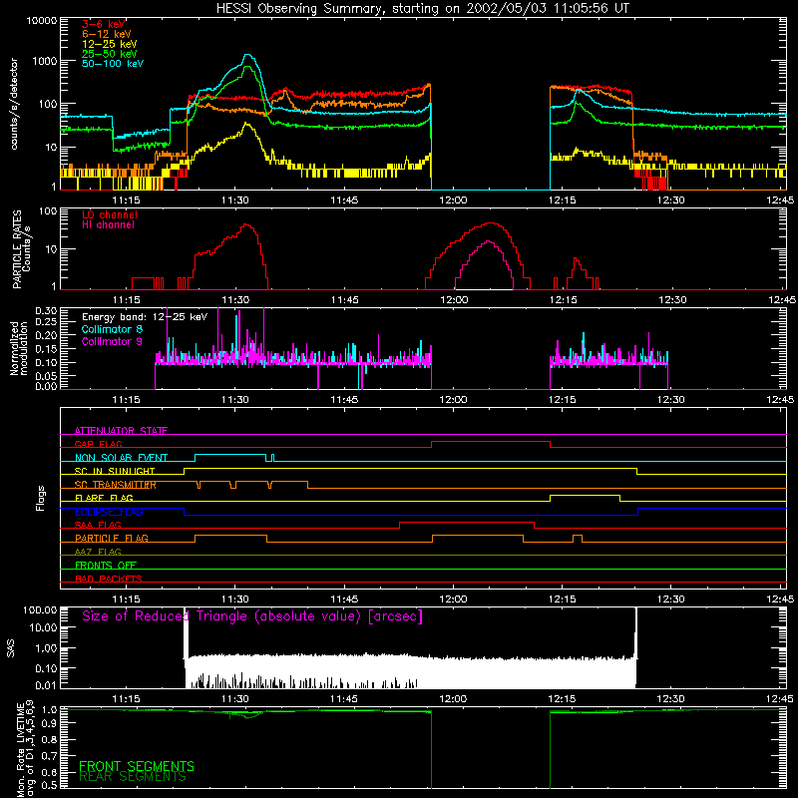The width and height of the screenshot is (798, 798).
Task: Select the FRONT SEGMENTS legend label
Action: pos(137,766)
